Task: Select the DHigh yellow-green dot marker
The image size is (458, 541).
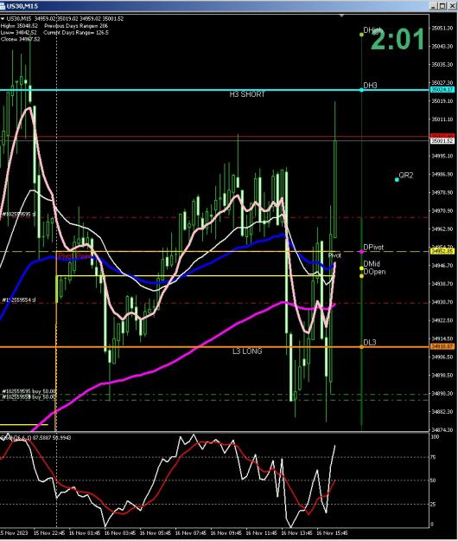Action: (361, 35)
